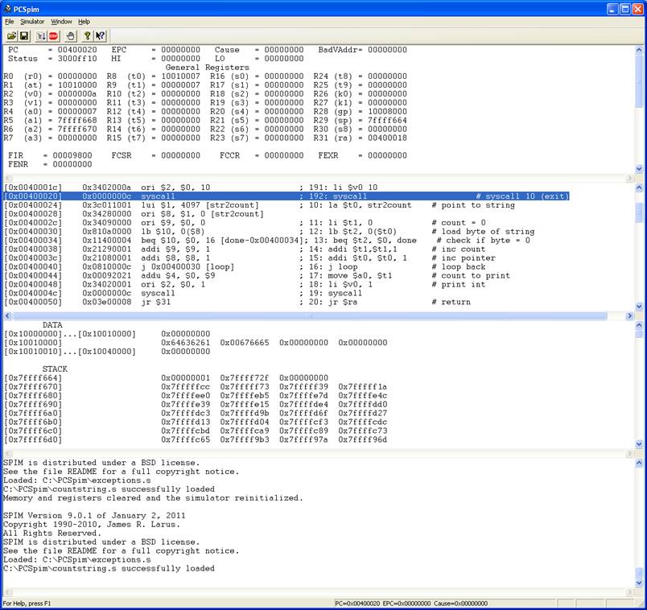The image size is (647, 610).
Task: Click the stack value 0x7ffff72f
Action: [245, 378]
